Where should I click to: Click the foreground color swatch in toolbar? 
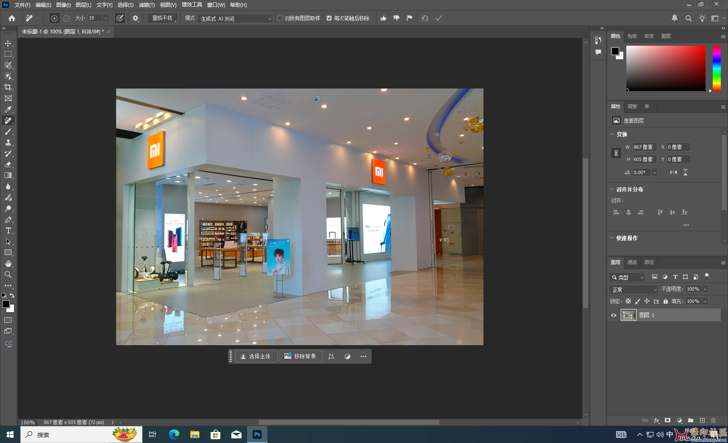6,304
